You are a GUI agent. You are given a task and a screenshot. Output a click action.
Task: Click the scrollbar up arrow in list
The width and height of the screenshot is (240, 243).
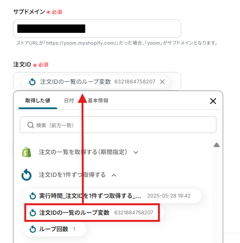point(216,145)
